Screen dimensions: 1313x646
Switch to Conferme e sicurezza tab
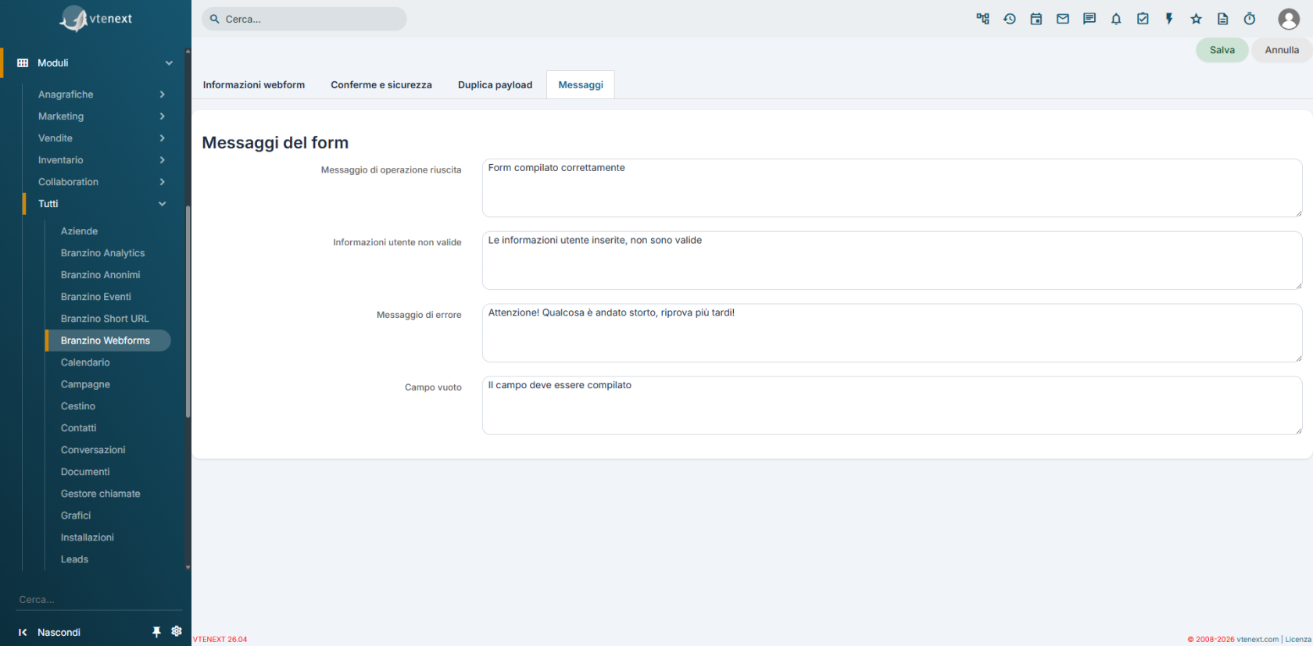pos(381,85)
